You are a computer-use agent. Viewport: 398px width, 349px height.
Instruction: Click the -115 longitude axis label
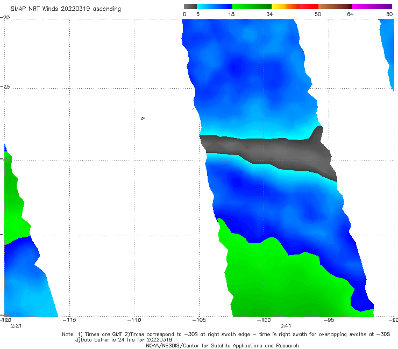tap(69, 320)
